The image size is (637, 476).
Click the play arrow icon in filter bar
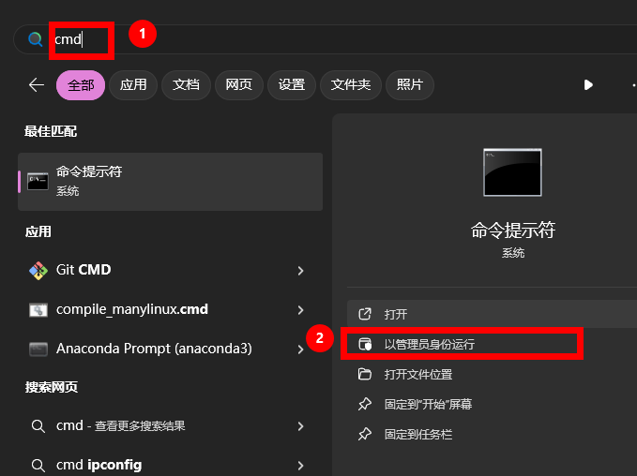(588, 84)
